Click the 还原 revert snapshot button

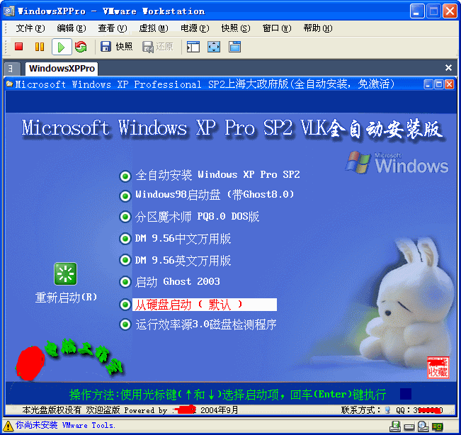158,47
